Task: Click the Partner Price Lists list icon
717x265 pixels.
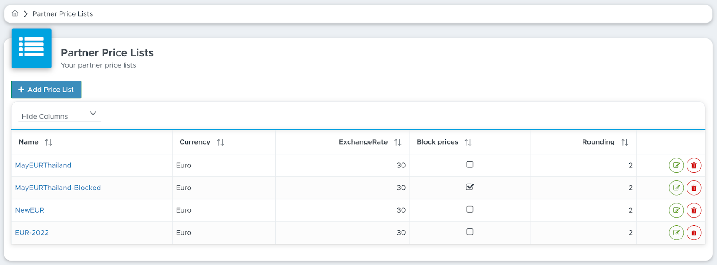Action: (31, 48)
